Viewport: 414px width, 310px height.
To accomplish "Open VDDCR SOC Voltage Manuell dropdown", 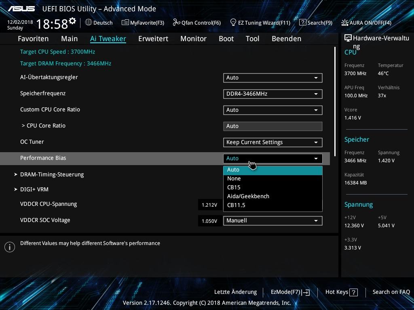I will click(273, 221).
